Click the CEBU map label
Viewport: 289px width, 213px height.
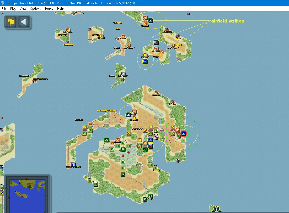tap(112, 76)
